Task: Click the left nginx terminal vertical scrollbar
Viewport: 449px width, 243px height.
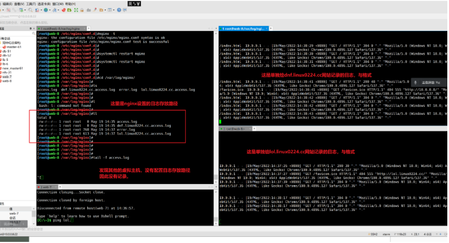Action: click(216, 107)
